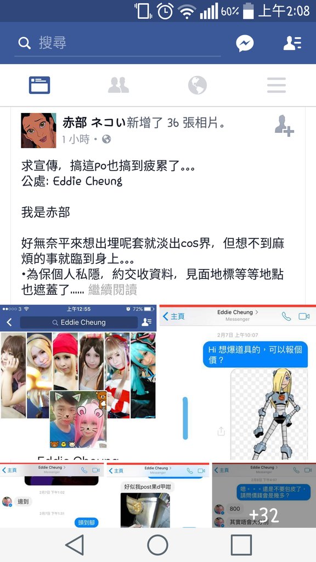Tap Android back triangle button
316x562 pixels.
75,545
